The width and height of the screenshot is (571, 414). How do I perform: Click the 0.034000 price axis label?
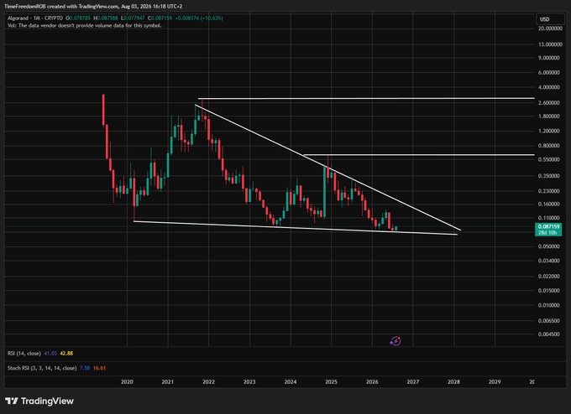click(550, 261)
